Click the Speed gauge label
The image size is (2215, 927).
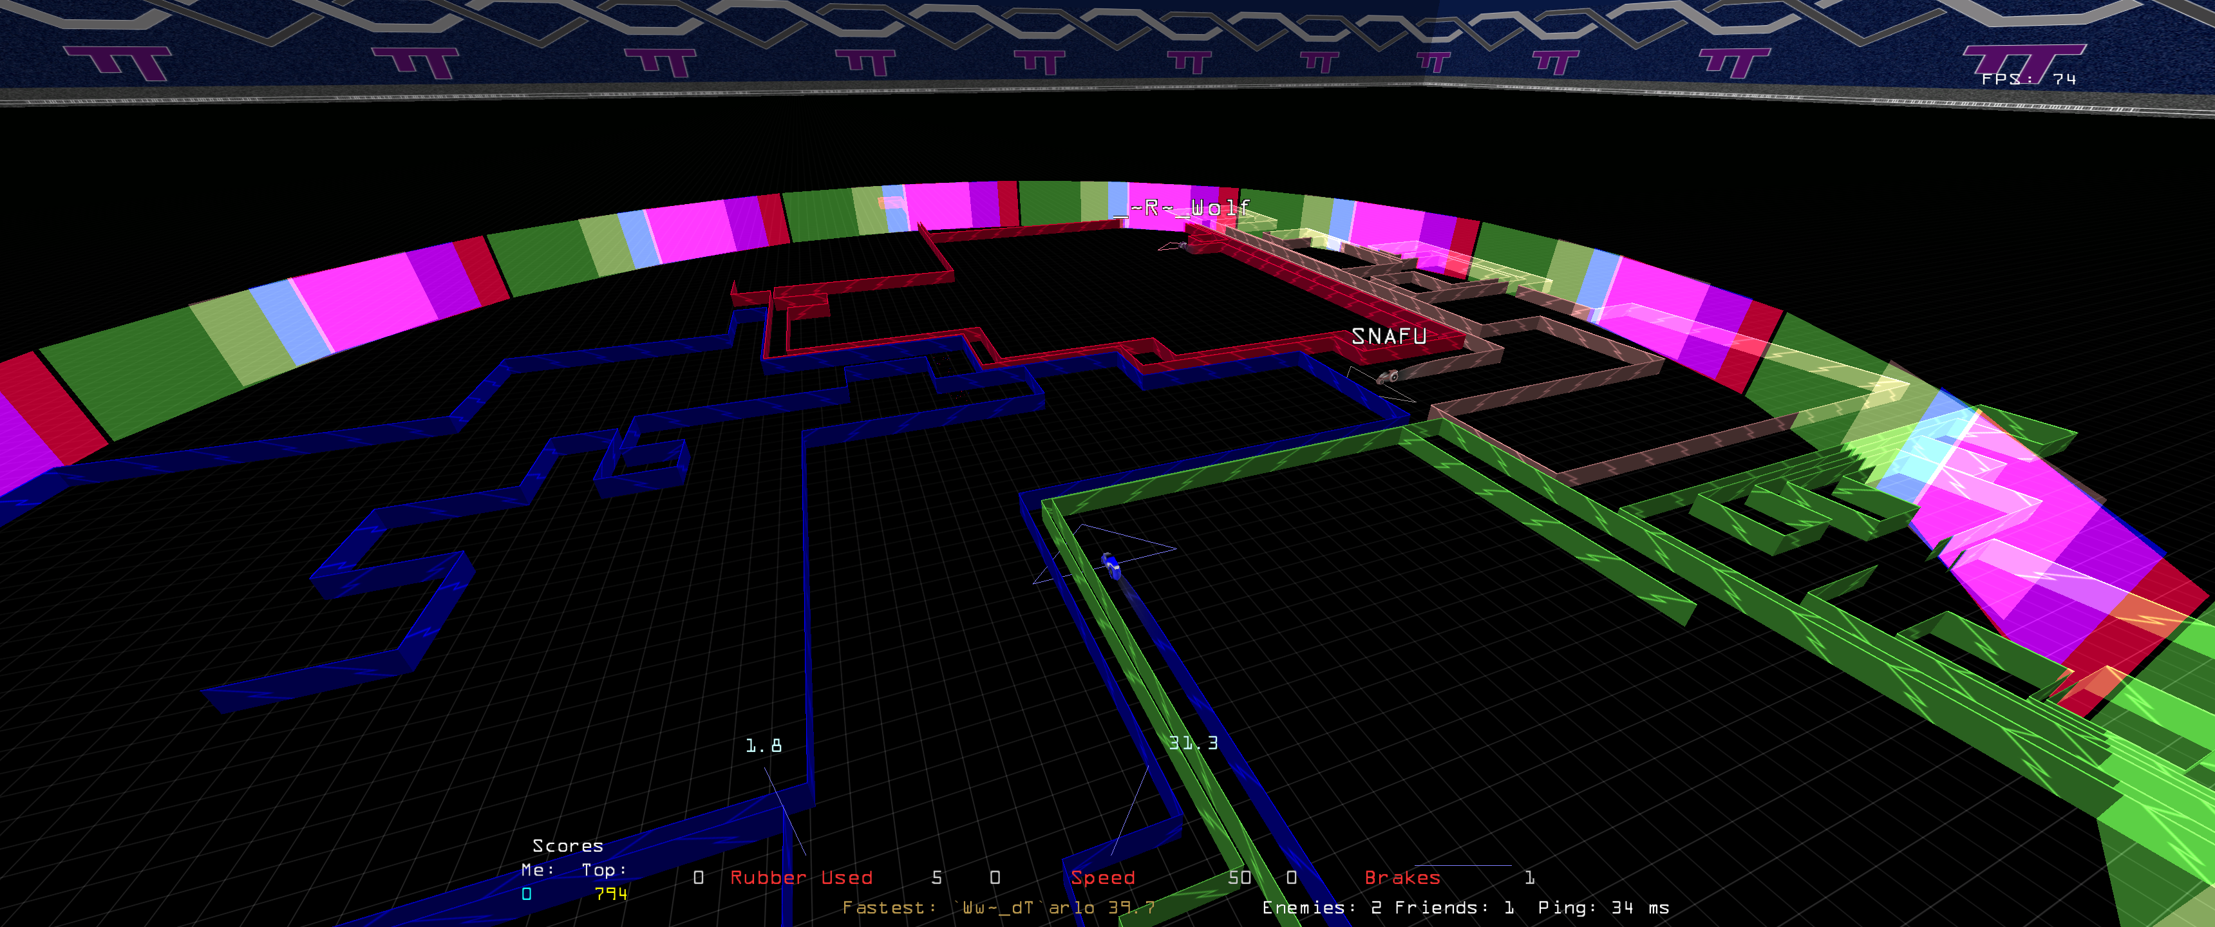coord(1102,877)
